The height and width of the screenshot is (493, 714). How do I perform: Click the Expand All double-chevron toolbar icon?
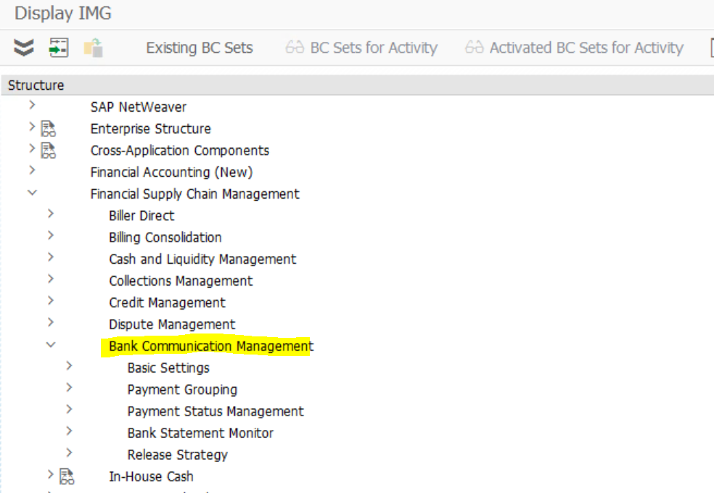pyautogui.click(x=24, y=48)
